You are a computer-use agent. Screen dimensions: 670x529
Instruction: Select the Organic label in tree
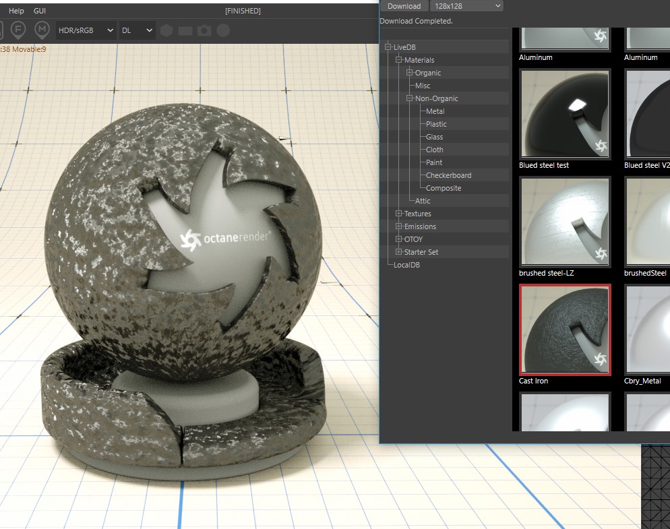(428, 73)
